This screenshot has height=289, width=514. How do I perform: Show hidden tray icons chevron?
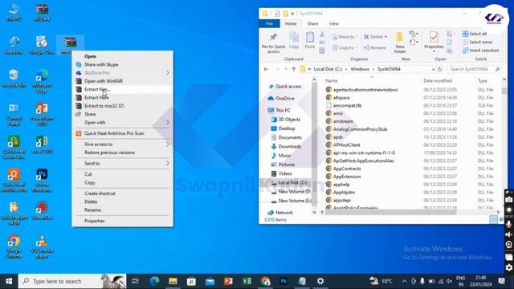click(x=404, y=282)
